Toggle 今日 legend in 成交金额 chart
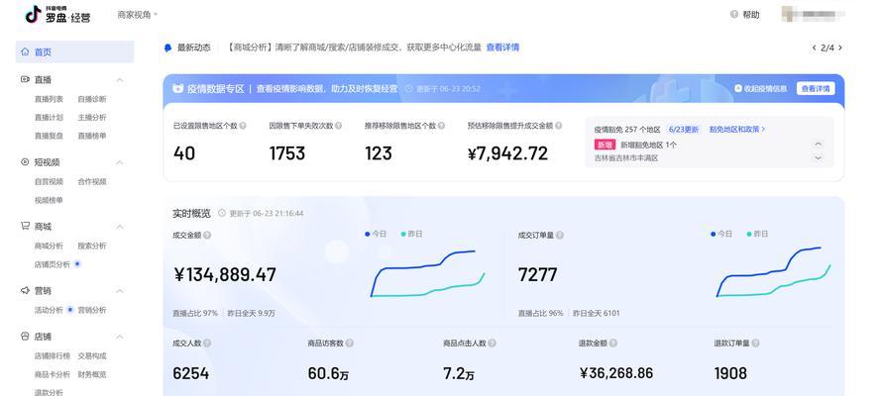The width and height of the screenshot is (883, 396). click(376, 234)
